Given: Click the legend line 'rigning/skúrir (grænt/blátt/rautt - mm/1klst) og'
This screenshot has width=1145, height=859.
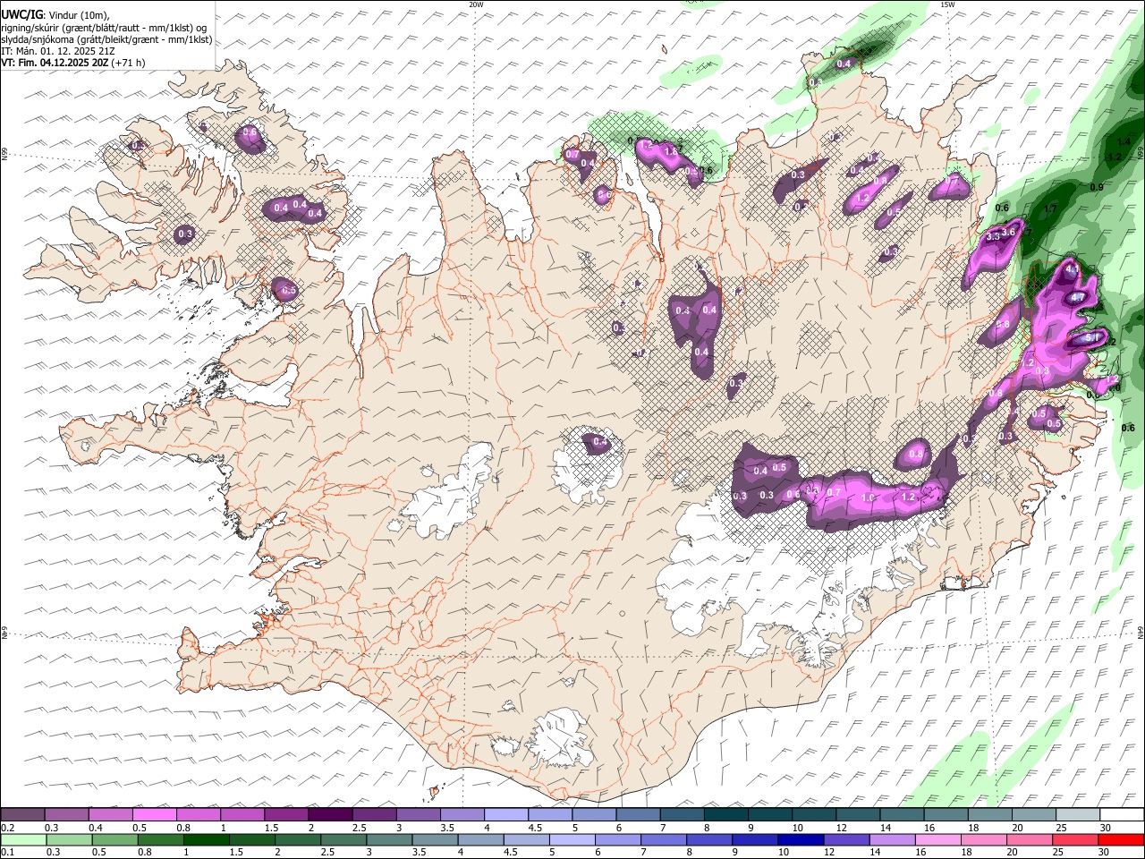Looking at the screenshot, I should click(104, 28).
